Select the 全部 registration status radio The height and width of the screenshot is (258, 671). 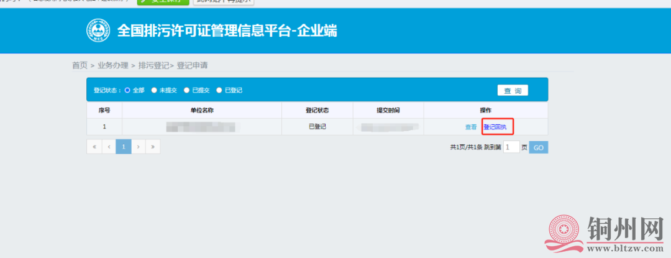coord(128,90)
